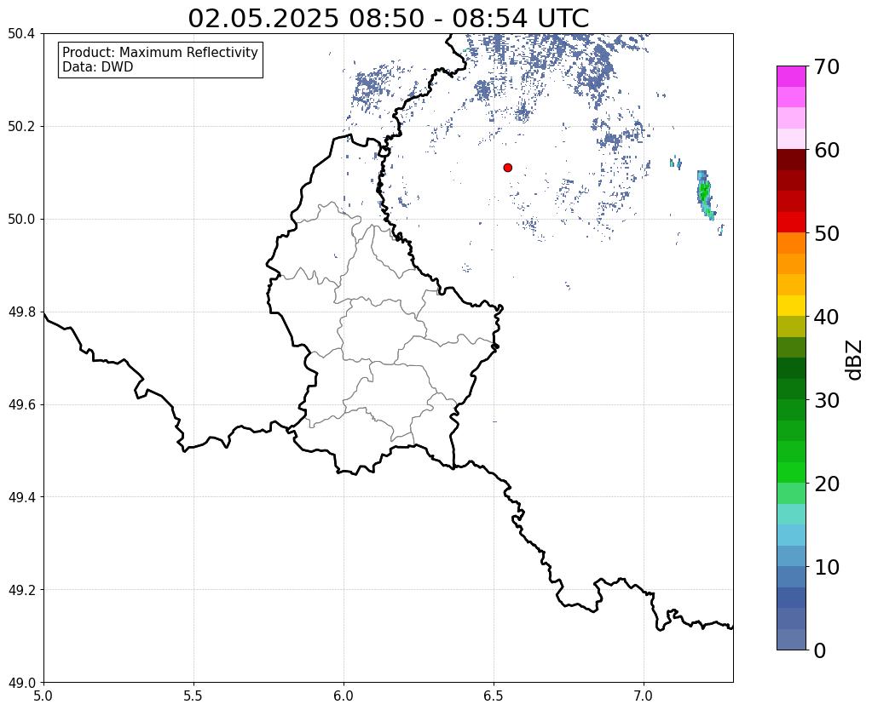Click the longitude axis label 5.5
This screenshot has height=710, width=872.
point(193,696)
